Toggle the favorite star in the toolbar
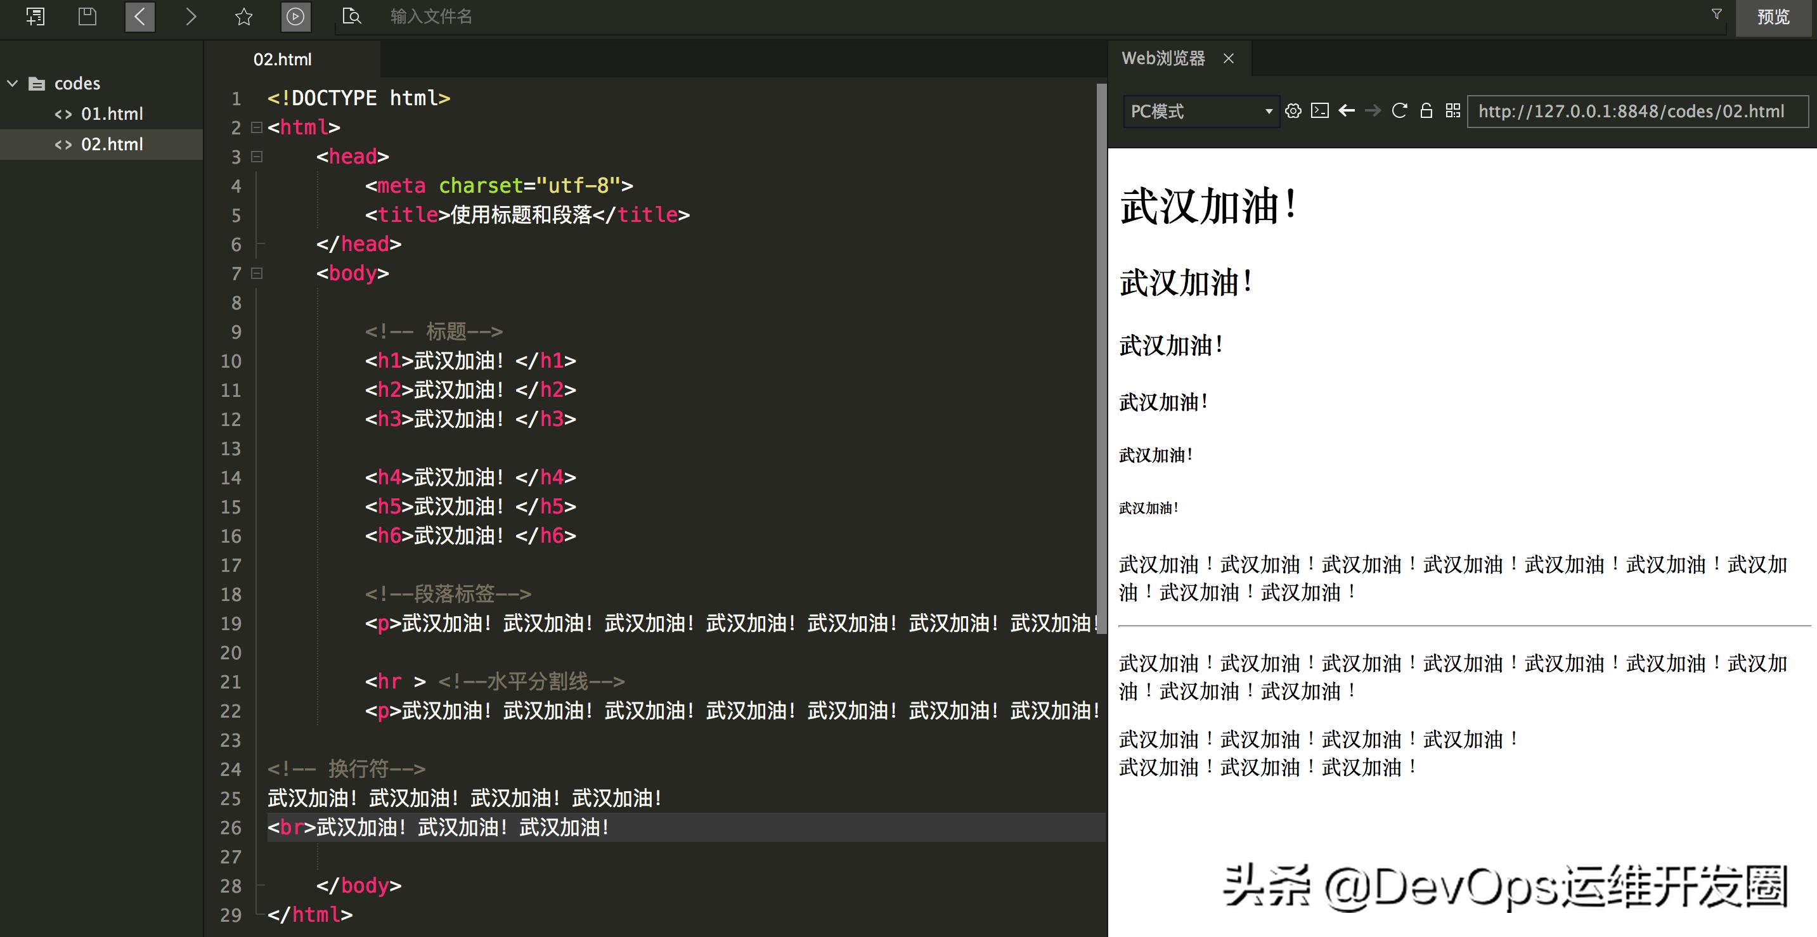 [243, 17]
